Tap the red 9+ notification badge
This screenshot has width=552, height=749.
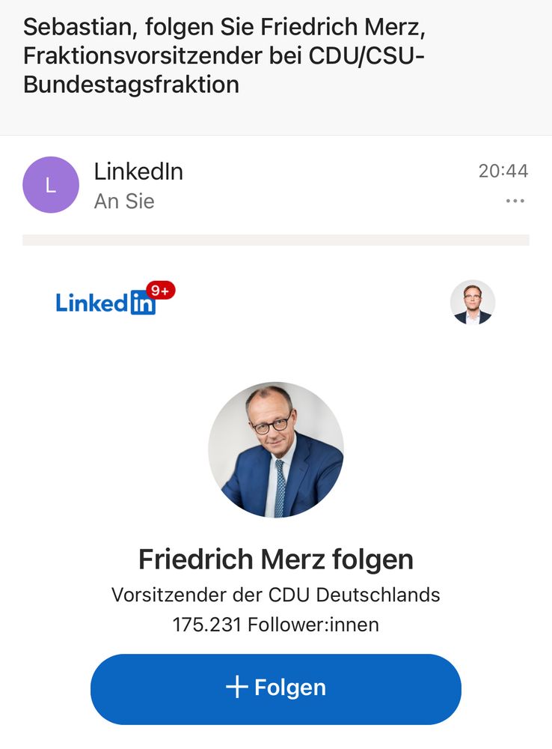point(161,291)
